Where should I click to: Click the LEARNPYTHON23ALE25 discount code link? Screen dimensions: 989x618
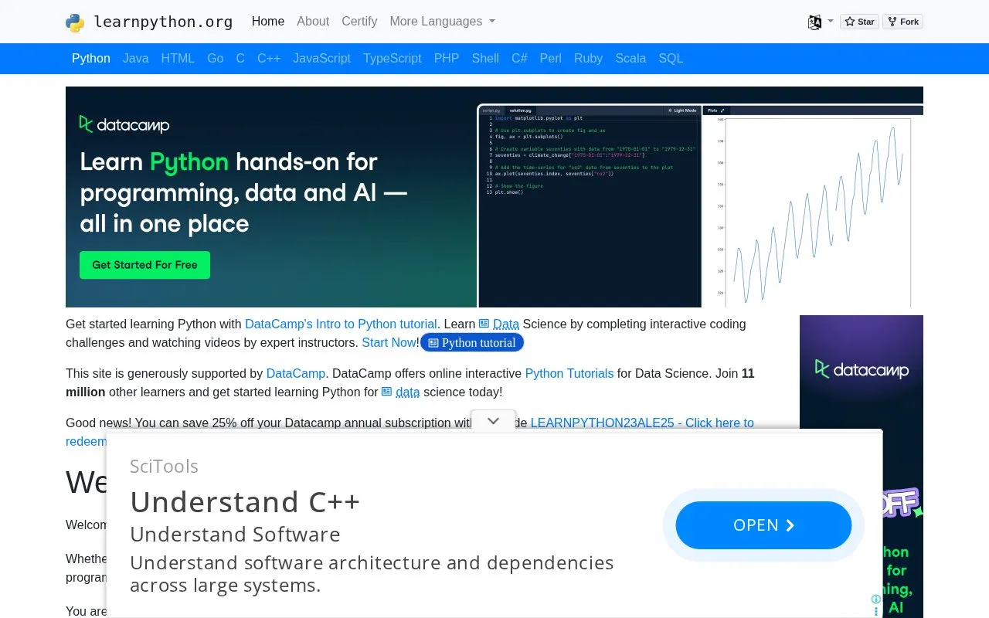642,423
